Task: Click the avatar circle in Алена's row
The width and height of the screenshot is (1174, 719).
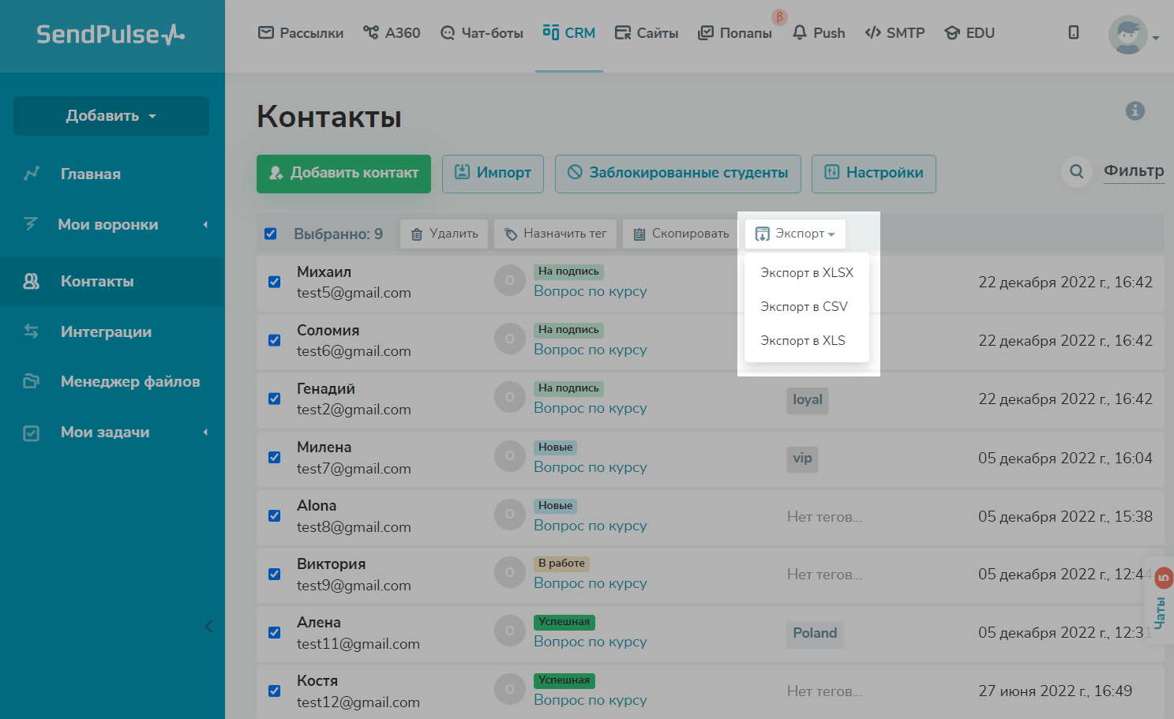Action: [x=510, y=631]
